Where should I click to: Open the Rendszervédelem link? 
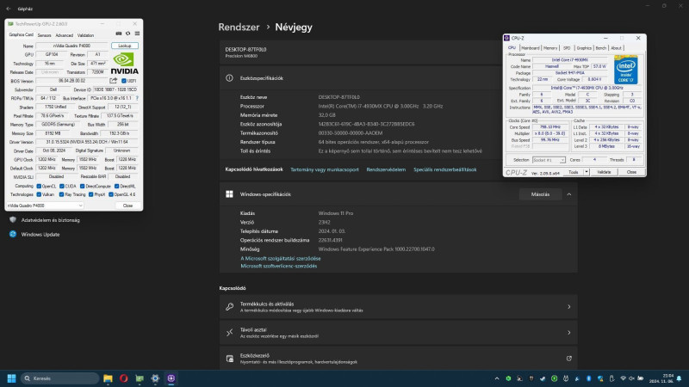tap(386, 169)
